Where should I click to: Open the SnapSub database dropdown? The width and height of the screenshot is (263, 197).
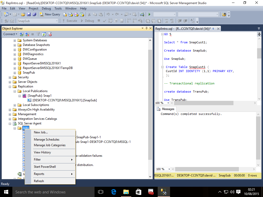(56, 21)
